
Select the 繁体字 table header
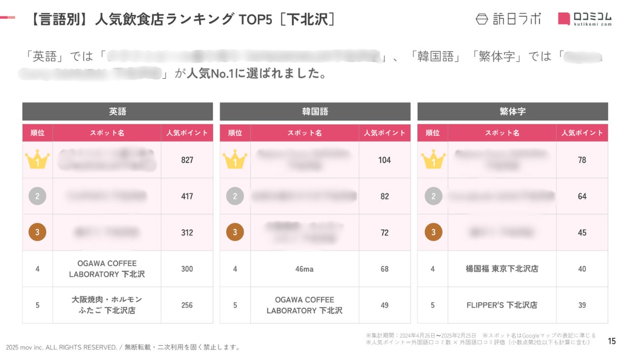(512, 112)
